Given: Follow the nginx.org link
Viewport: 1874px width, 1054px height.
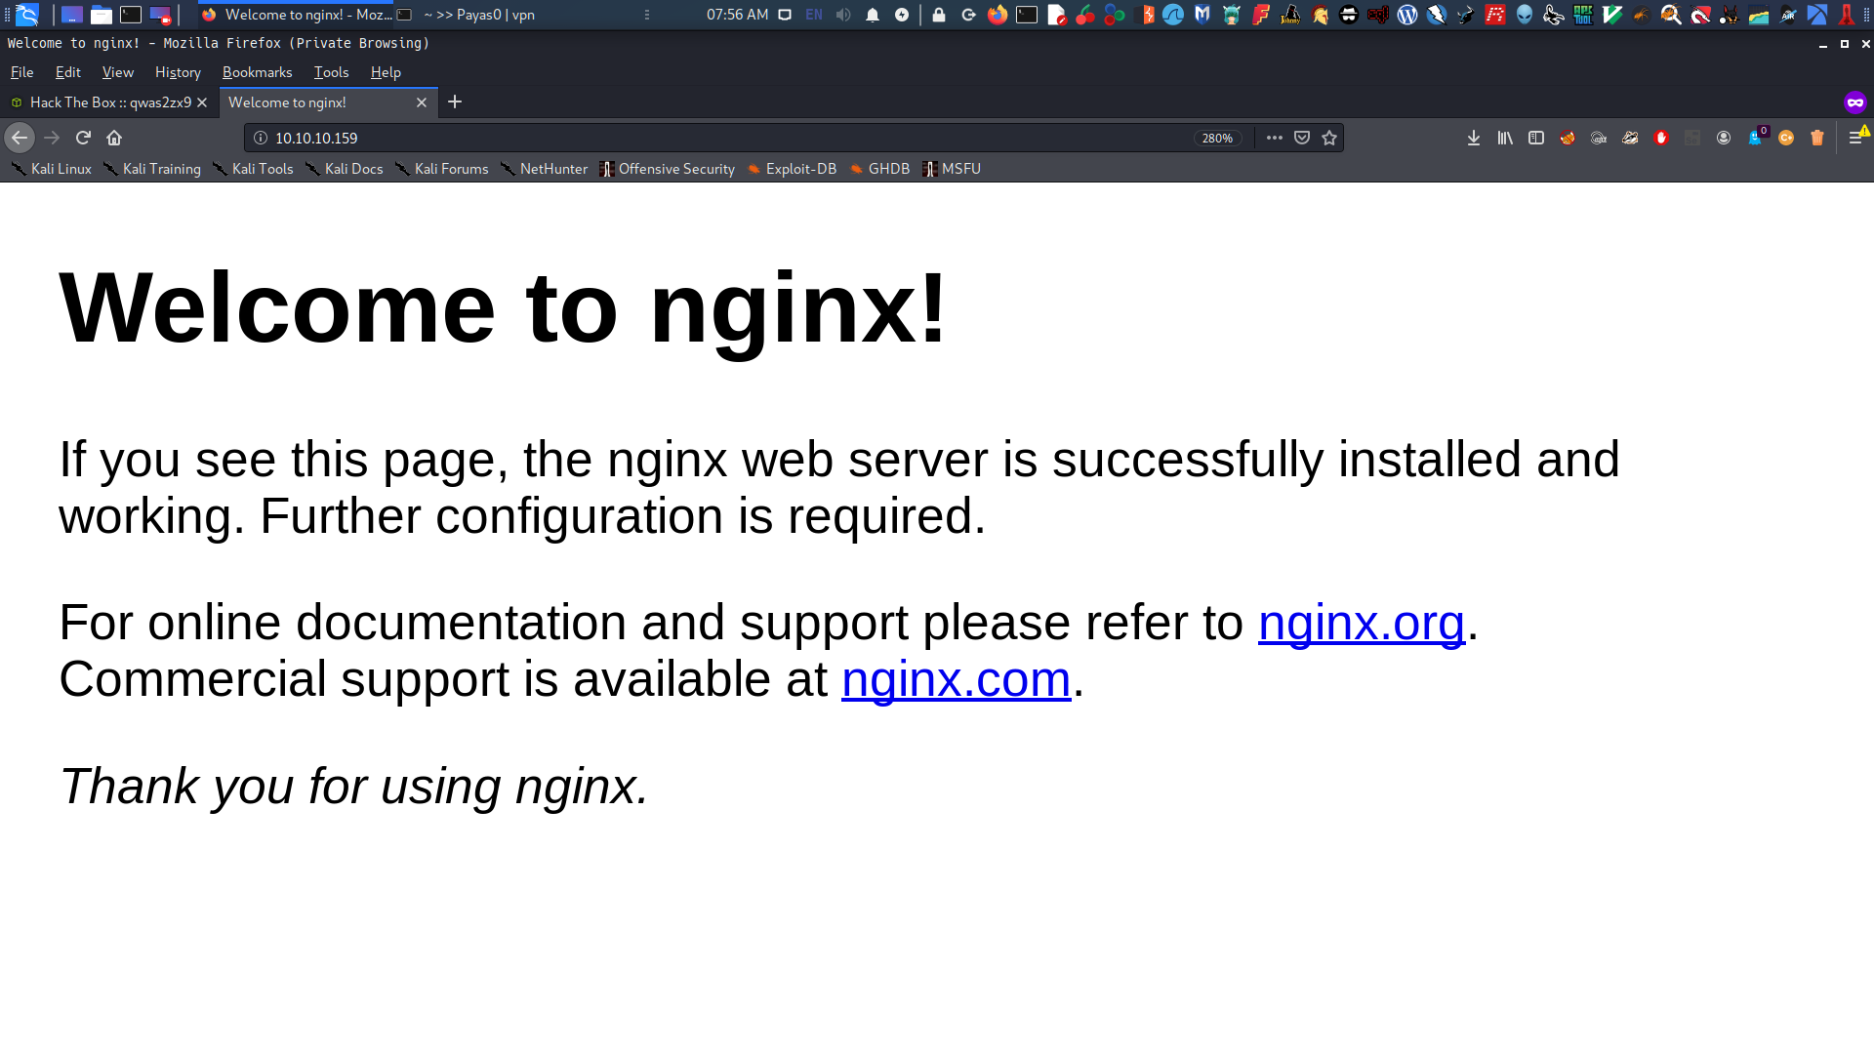Looking at the screenshot, I should point(1362,622).
